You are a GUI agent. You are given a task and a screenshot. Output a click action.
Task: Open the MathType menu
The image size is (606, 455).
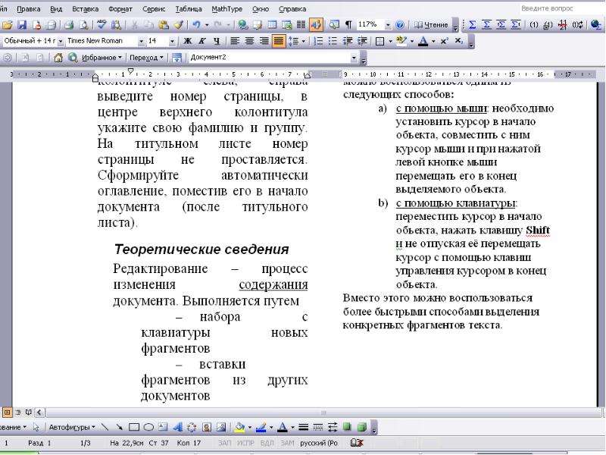(x=226, y=8)
